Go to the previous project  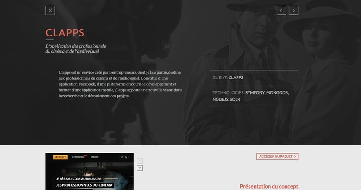[x=281, y=11]
